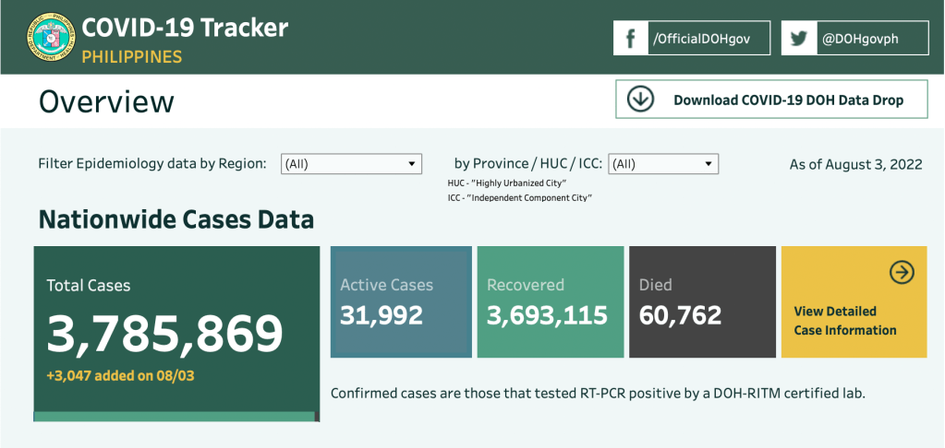Open the Province / HUC / ICC dropdown

663,164
